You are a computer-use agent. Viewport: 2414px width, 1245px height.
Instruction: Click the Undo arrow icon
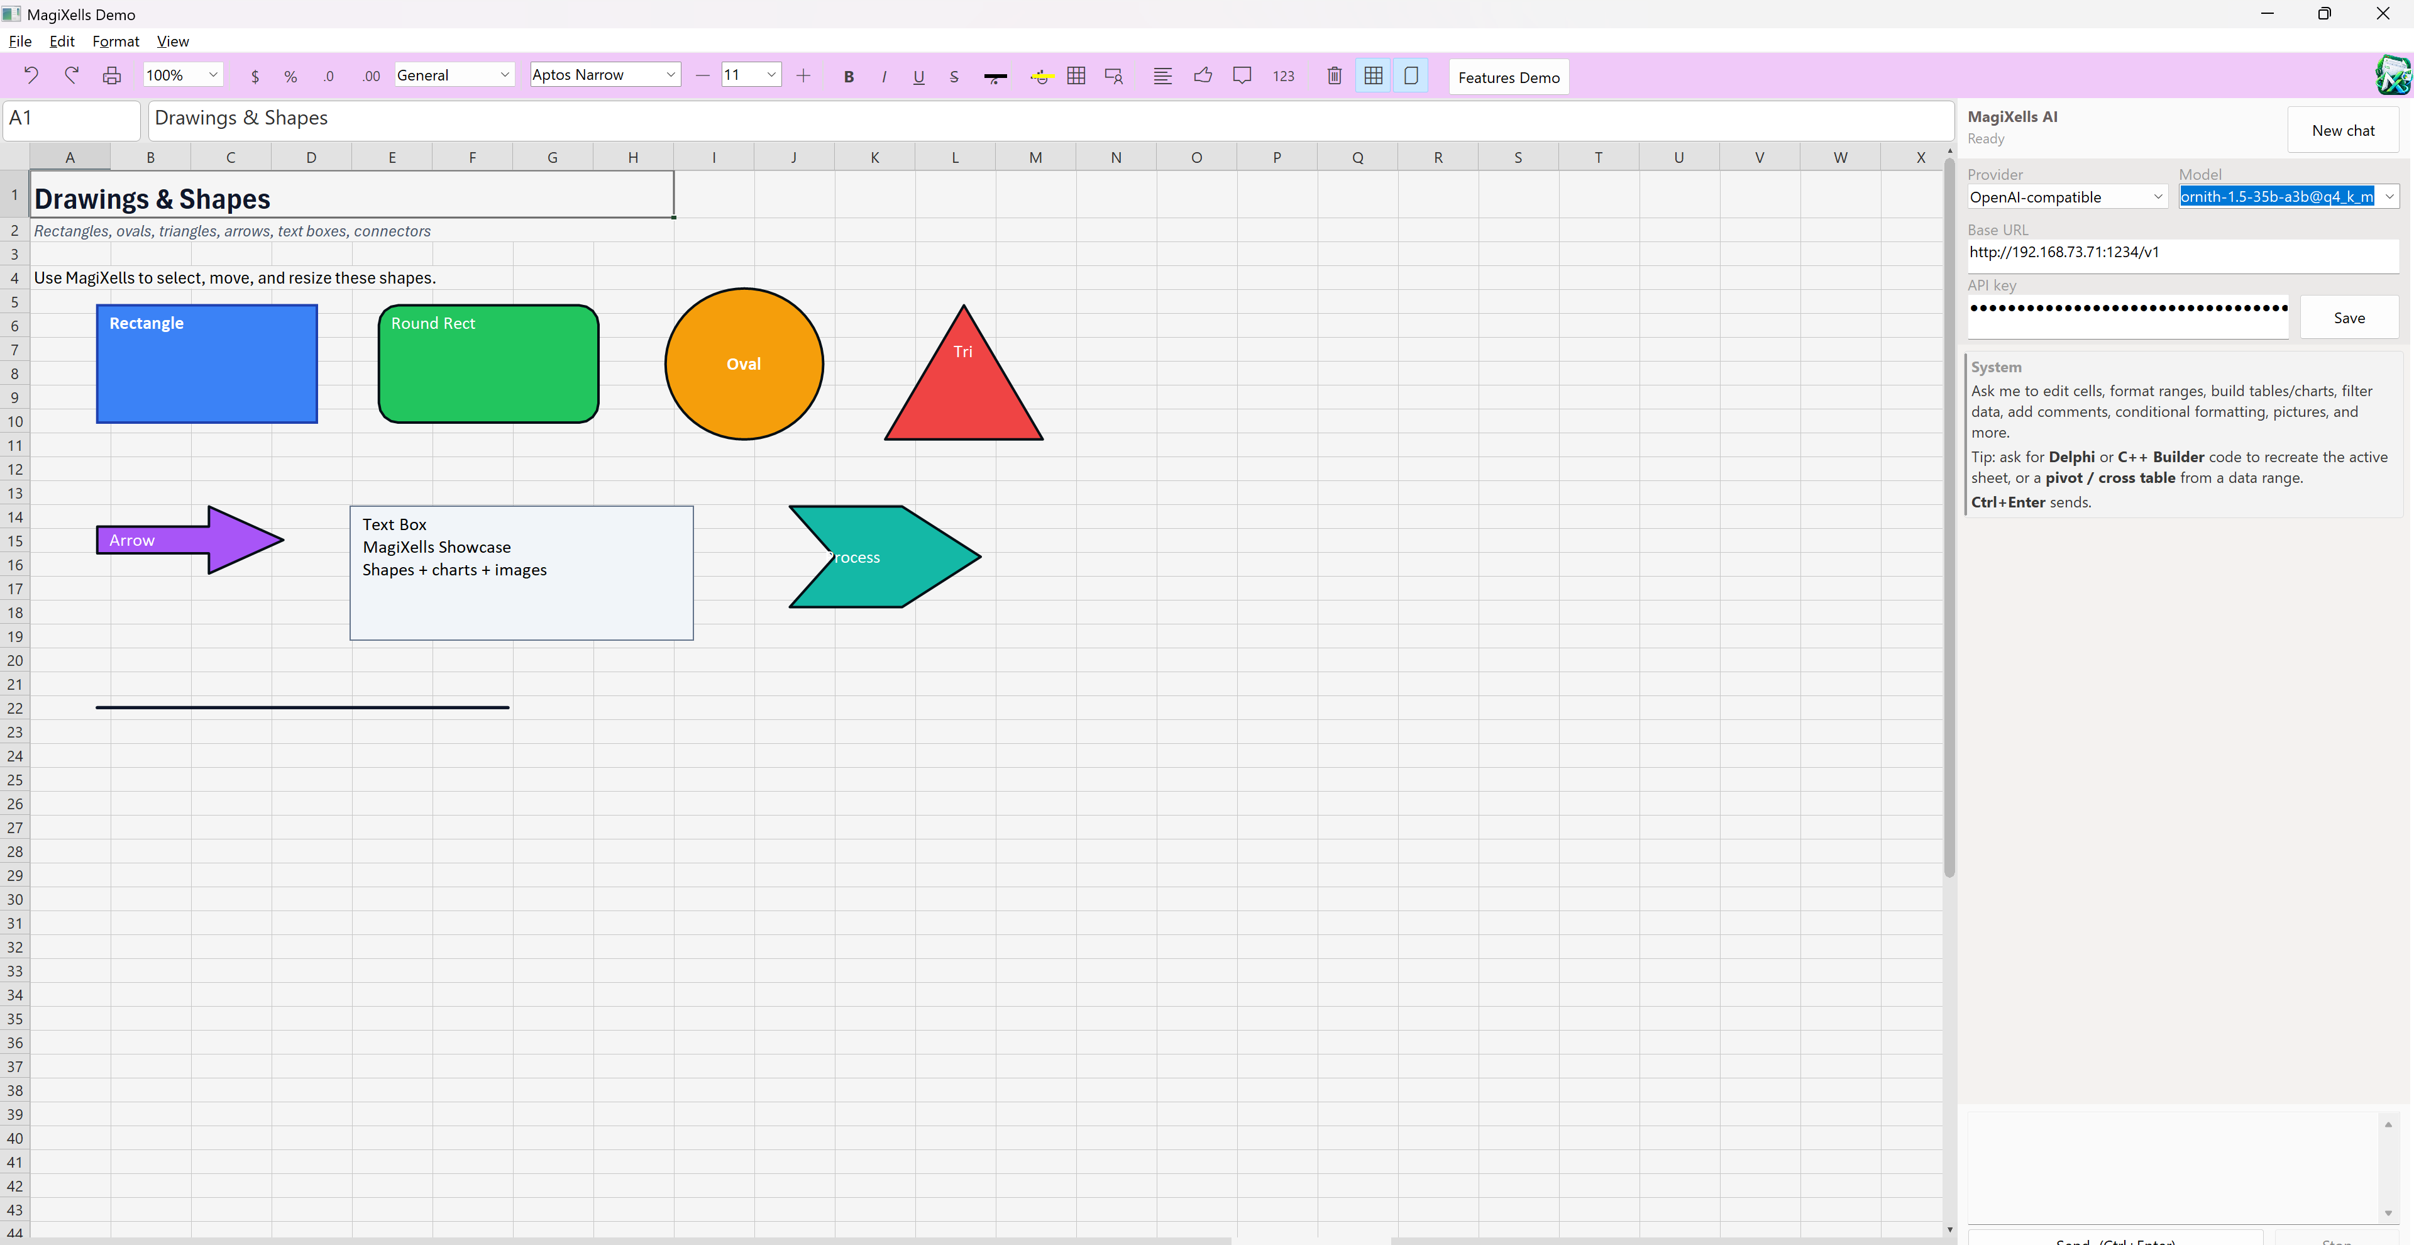pos(31,75)
